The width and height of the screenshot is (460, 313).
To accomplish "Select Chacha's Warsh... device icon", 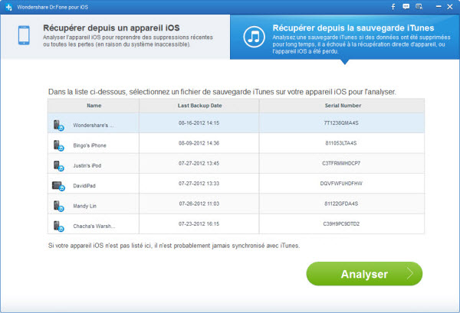I will pyautogui.click(x=58, y=226).
